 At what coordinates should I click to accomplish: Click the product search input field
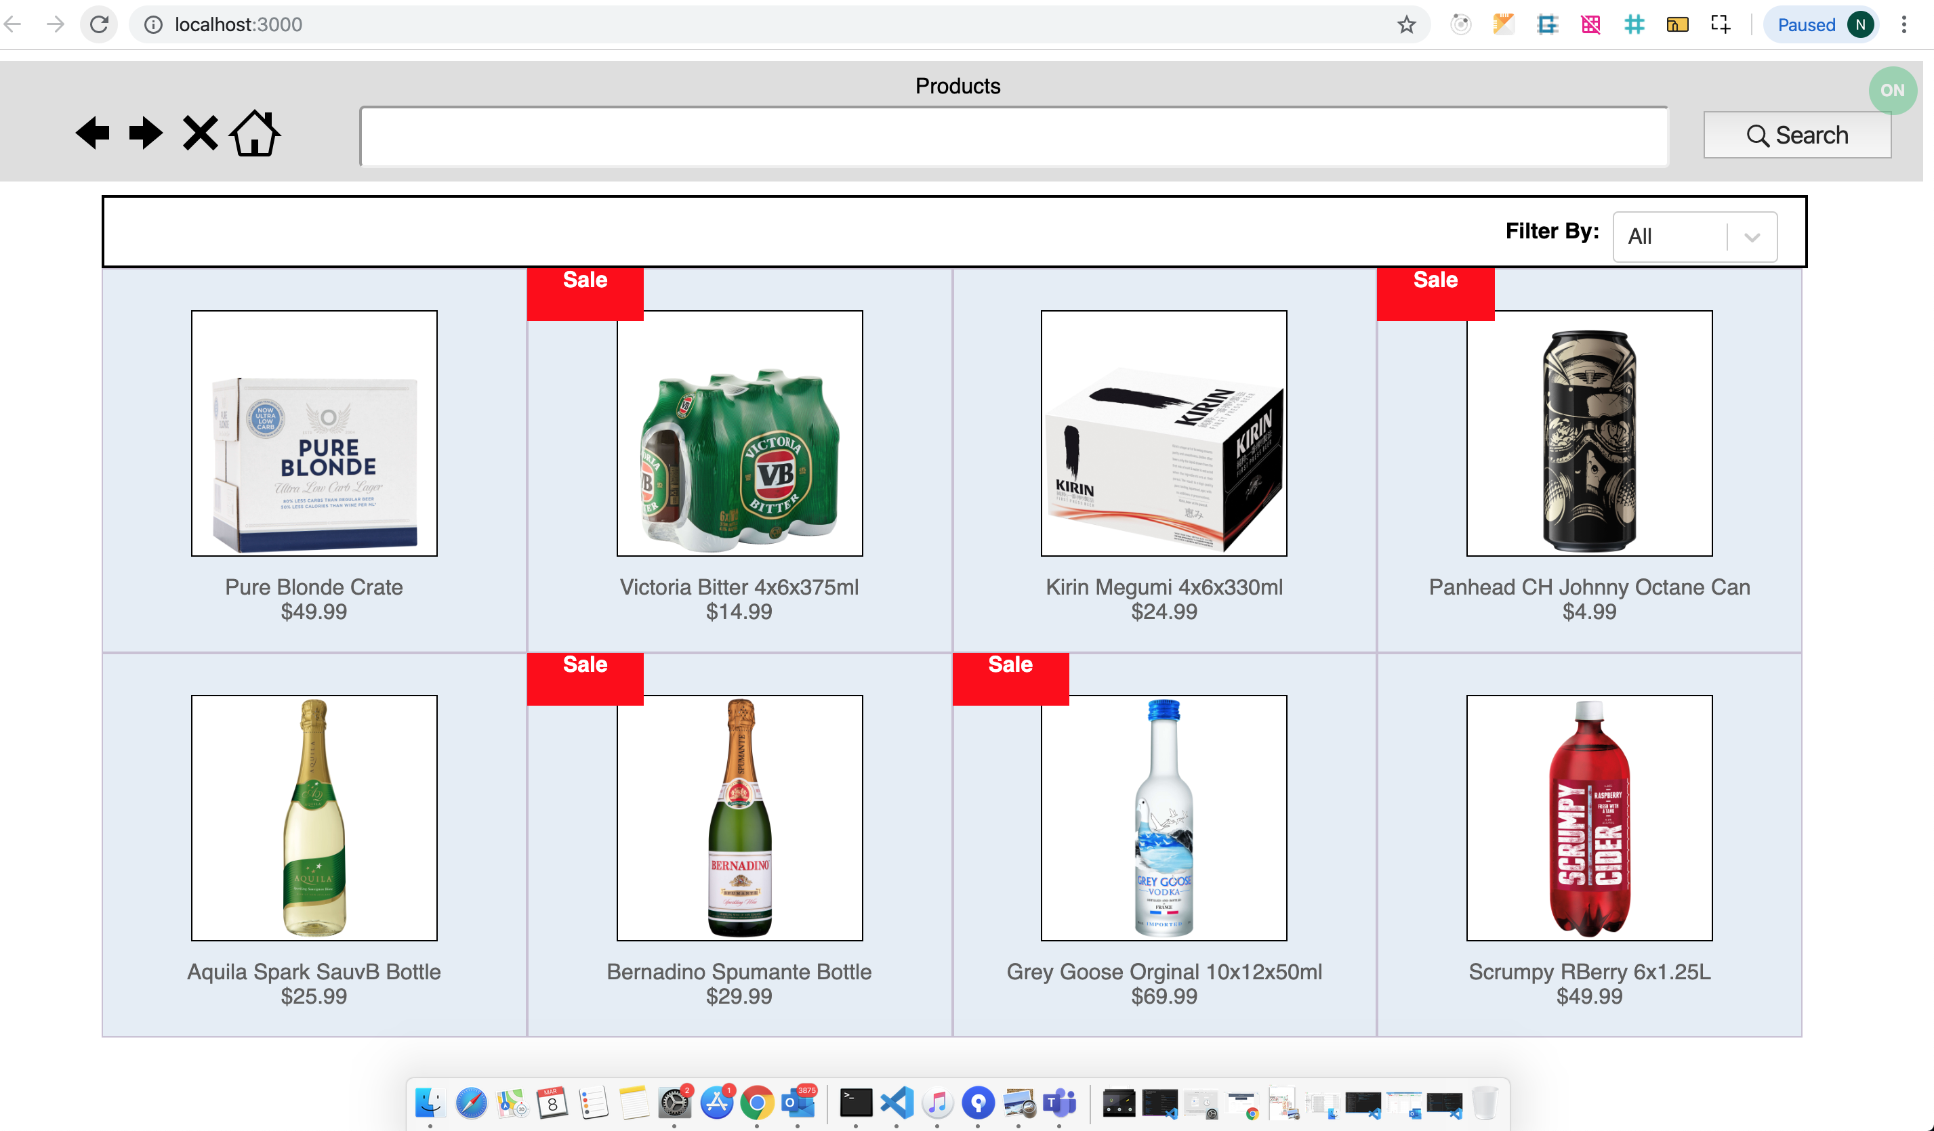(1012, 135)
